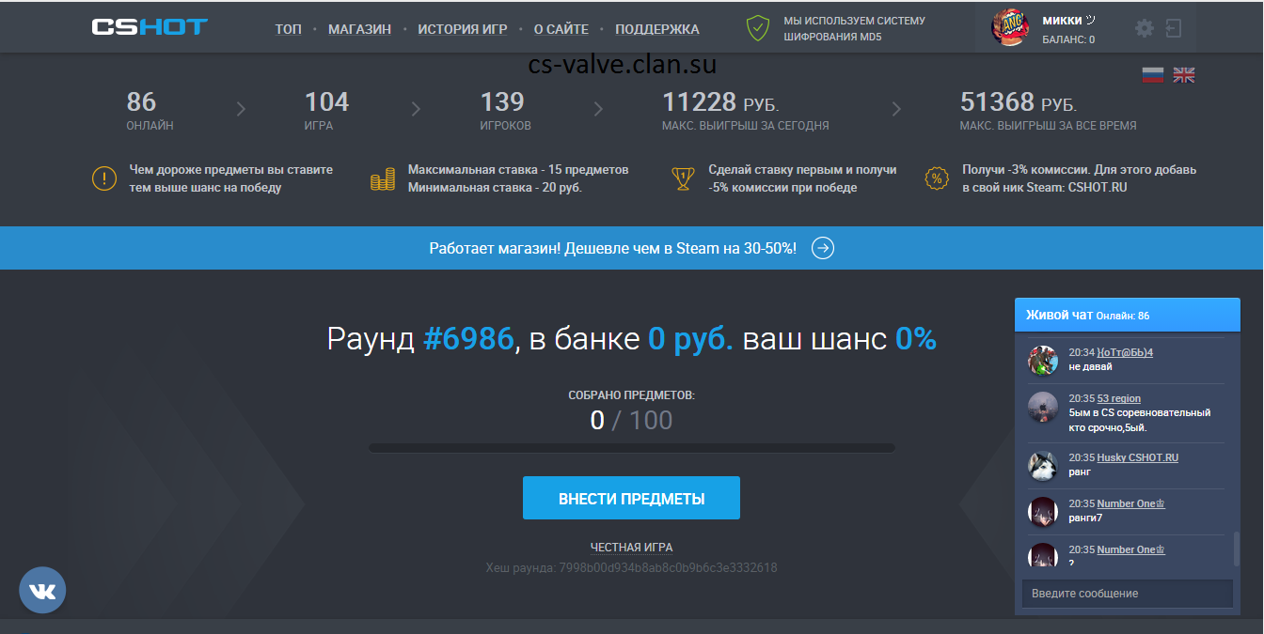The width and height of the screenshot is (1264, 634).
Task: Click the 11228 РУБ. today's max win
Action: coord(746,110)
